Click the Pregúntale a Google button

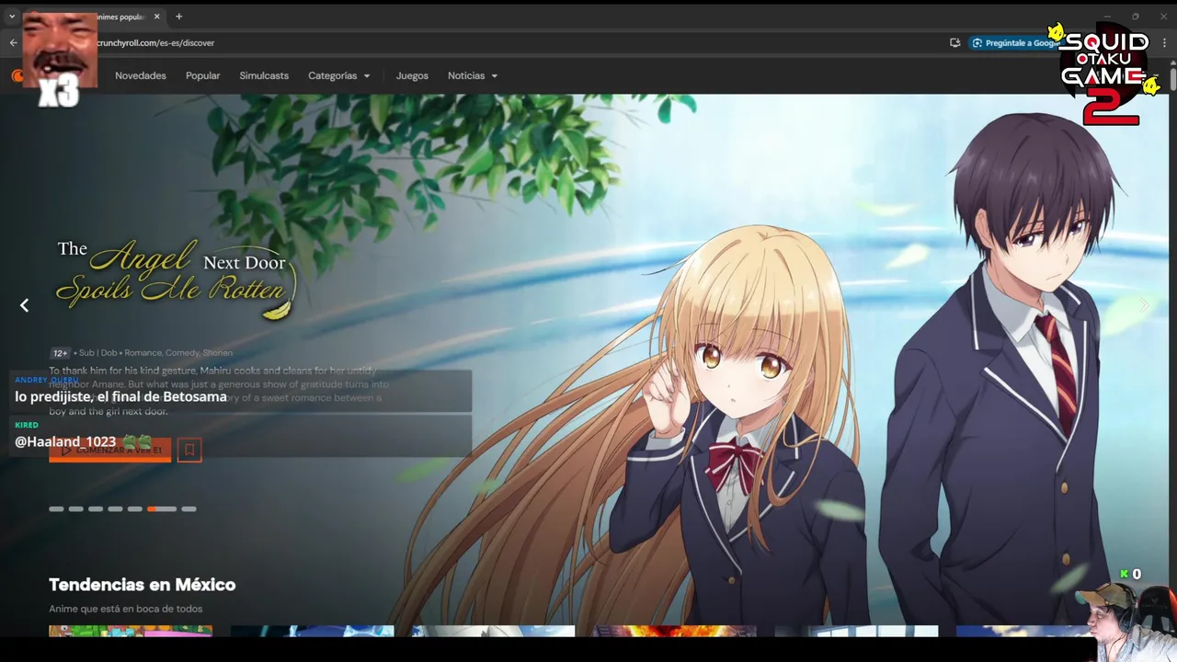tap(1016, 42)
